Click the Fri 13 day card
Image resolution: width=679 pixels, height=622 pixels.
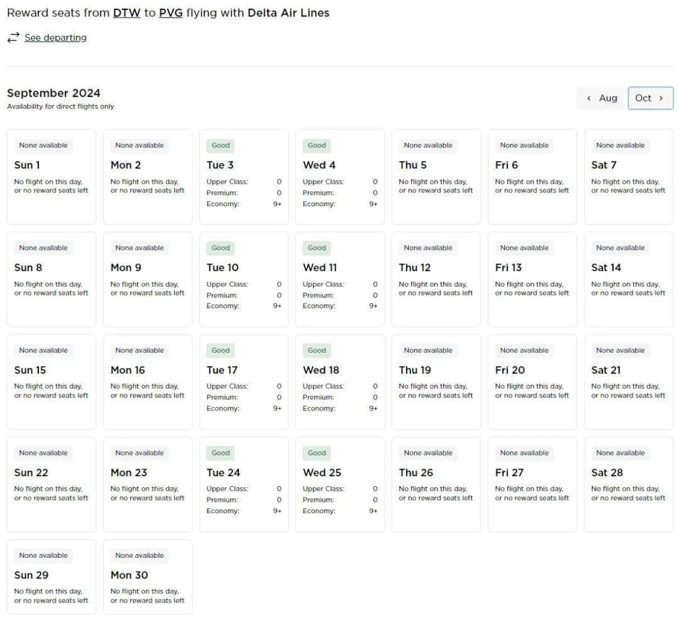point(532,279)
